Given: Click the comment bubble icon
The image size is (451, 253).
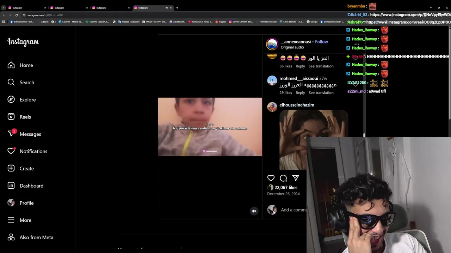Looking at the screenshot, I should 283,178.
